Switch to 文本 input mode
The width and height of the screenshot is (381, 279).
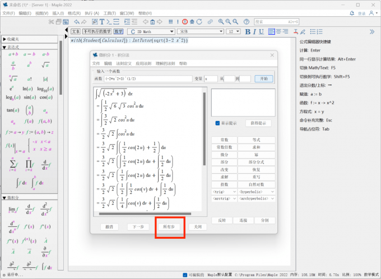click(76, 31)
